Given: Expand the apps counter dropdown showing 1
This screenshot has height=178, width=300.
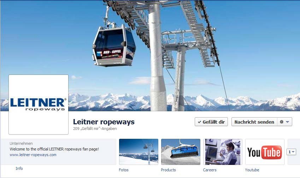Looking at the screenshot, I should pos(291,152).
